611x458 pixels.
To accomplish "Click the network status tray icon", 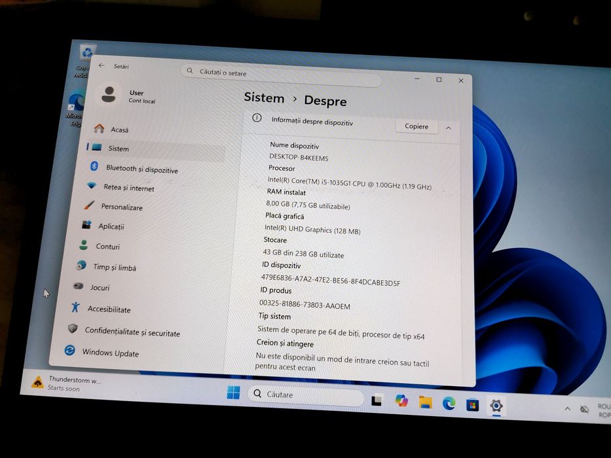I will tap(584, 410).
